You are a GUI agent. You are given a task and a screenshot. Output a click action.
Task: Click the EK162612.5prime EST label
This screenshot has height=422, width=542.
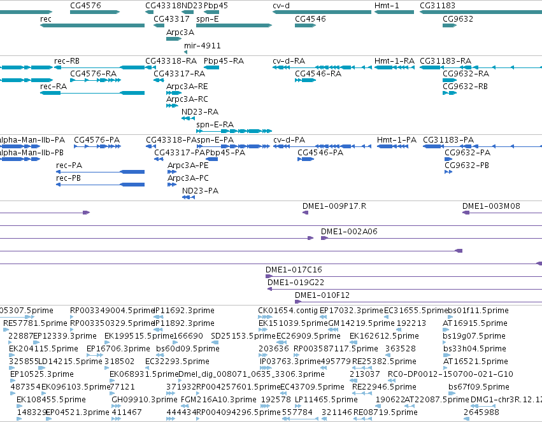tap(384, 336)
